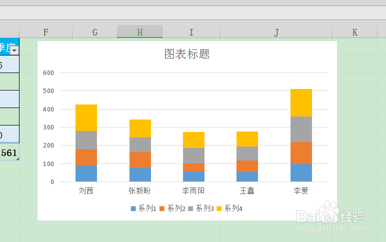Select the yellow segment of 李爱 bar
This screenshot has height=242, width=386.
[x=301, y=102]
